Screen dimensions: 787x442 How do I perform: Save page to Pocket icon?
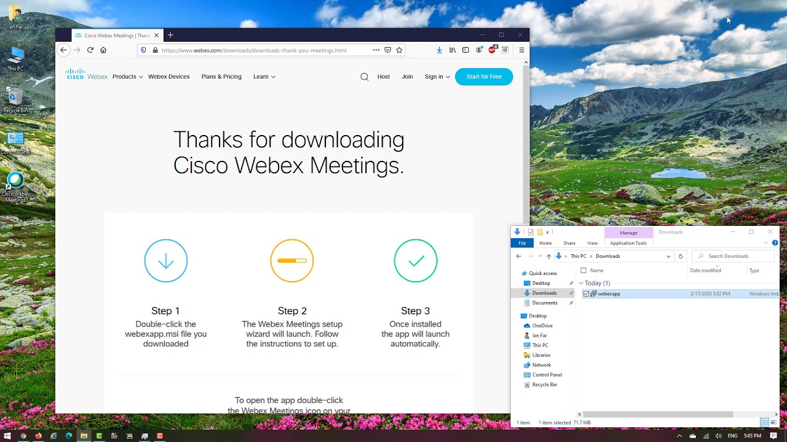click(388, 50)
